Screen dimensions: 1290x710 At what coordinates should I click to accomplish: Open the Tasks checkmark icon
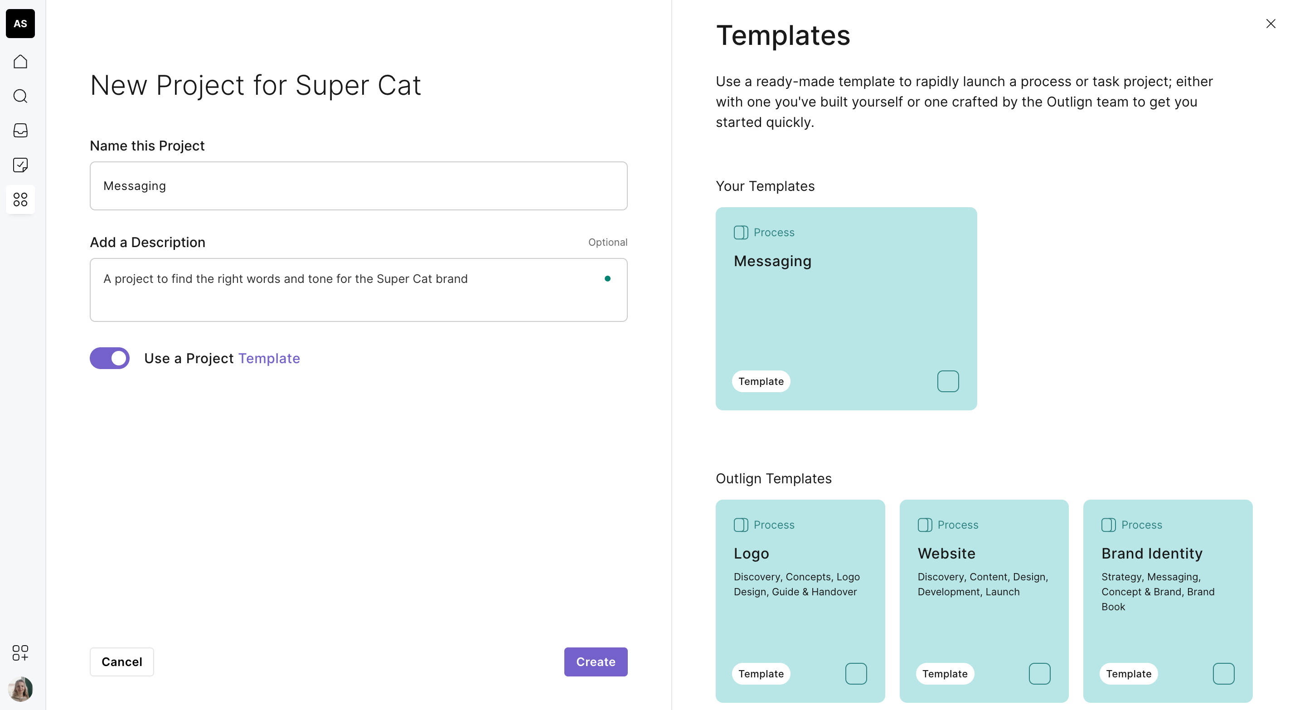click(x=20, y=165)
